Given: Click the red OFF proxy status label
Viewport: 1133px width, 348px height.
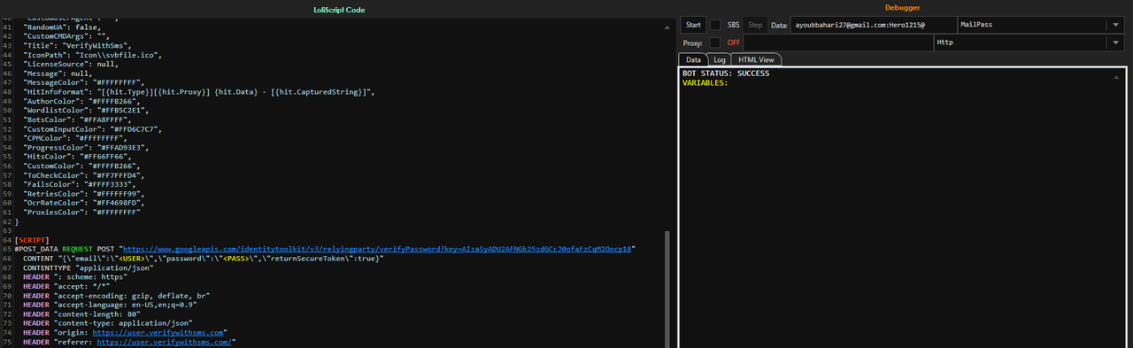Looking at the screenshot, I should [x=734, y=43].
